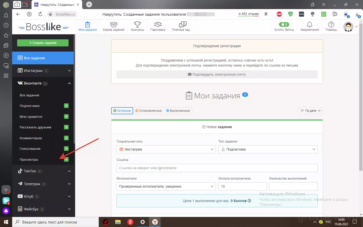The image size is (363, 227).
Task: Click Оплата исполнителю field with 15
Action: coord(243,186)
